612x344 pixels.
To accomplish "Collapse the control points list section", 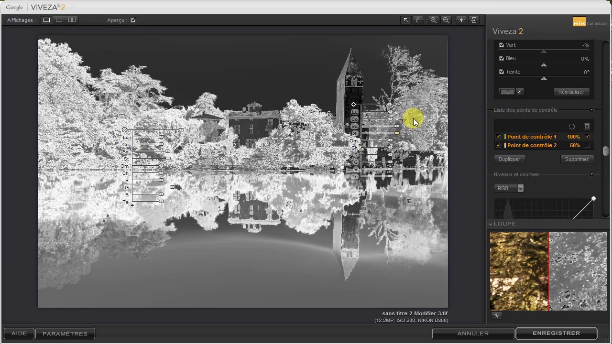I will (591, 110).
